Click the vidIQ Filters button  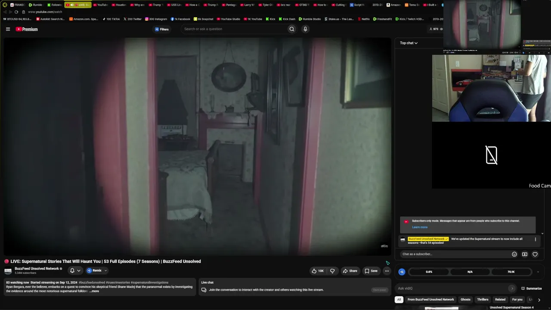pyautogui.click(x=162, y=29)
